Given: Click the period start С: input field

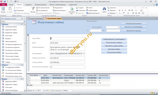Looking at the screenshot, I should pos(96,30).
